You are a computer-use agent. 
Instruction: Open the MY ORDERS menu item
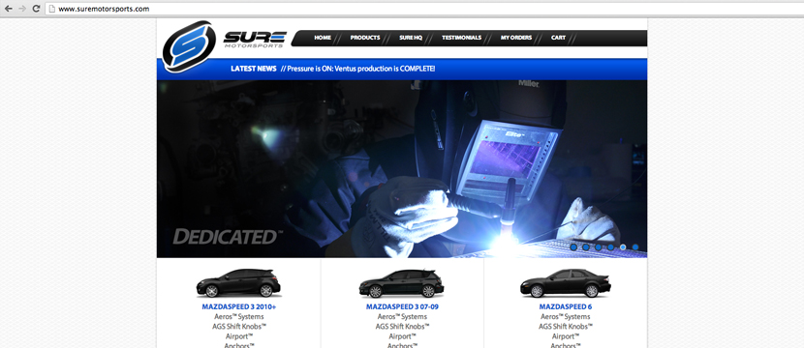click(x=516, y=38)
